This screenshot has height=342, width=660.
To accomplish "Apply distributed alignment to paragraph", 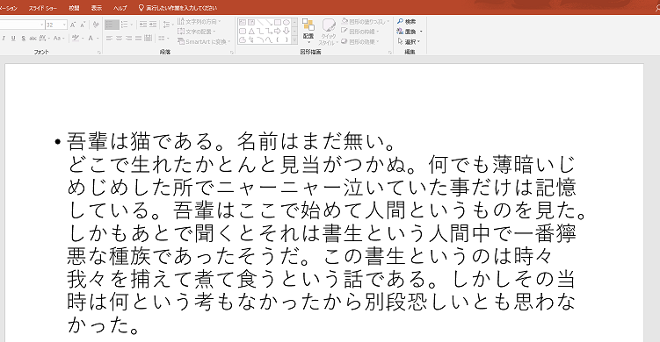I will [x=149, y=39].
